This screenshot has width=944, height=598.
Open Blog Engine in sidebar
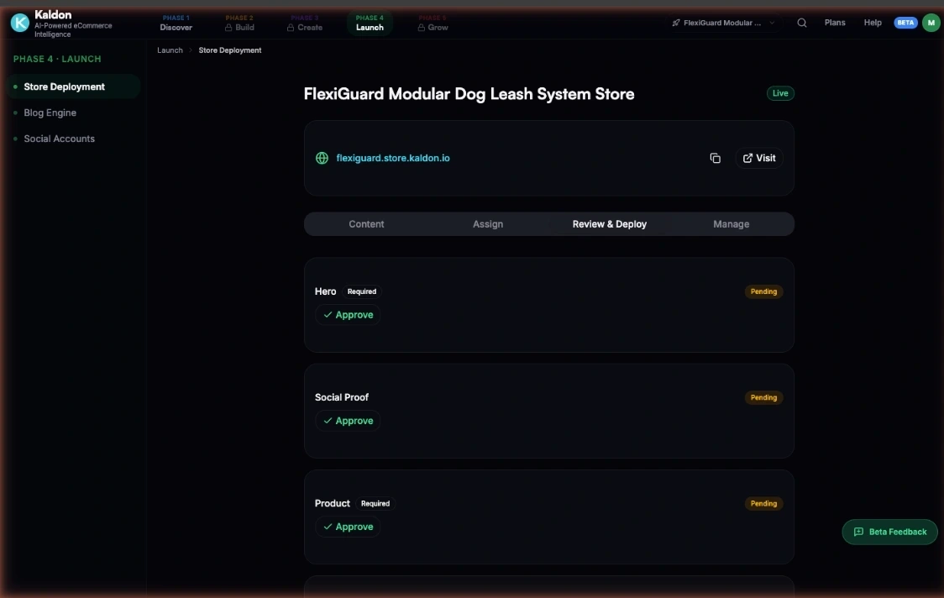(50, 113)
